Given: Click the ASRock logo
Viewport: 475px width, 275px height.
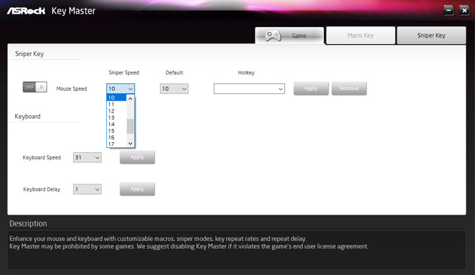Looking at the screenshot, I should coord(26,11).
